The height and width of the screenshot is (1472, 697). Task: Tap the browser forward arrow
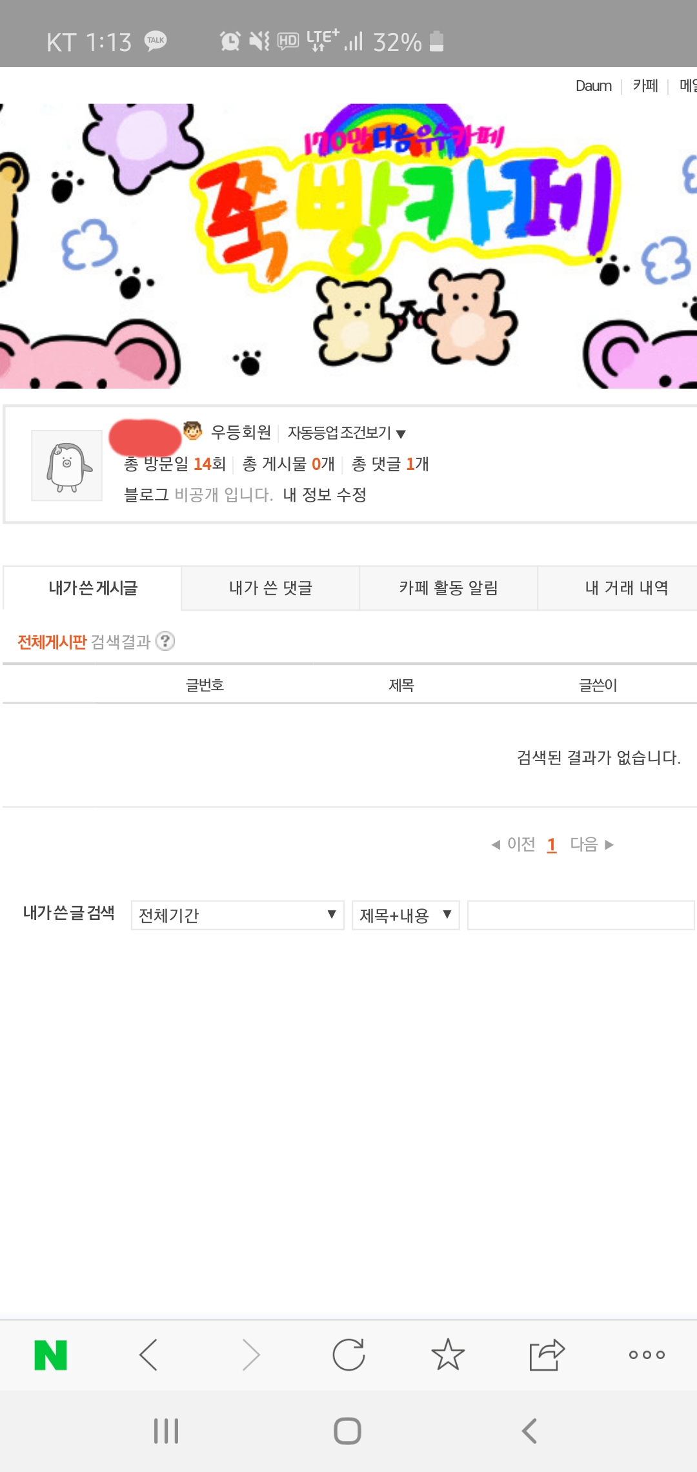click(x=250, y=1354)
